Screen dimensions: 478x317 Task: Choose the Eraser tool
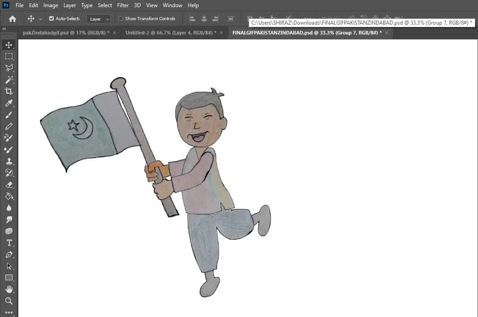(x=8, y=184)
